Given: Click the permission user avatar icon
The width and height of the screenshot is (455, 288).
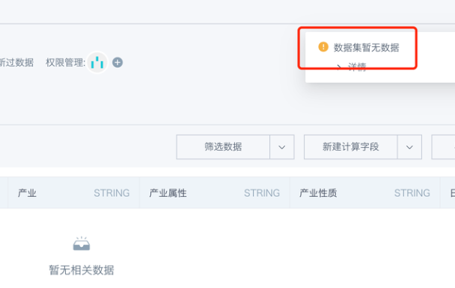Looking at the screenshot, I should pos(97,62).
